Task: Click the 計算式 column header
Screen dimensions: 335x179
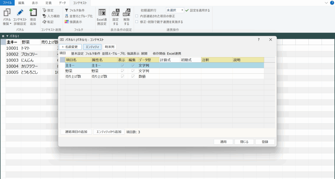Action: click(170, 60)
